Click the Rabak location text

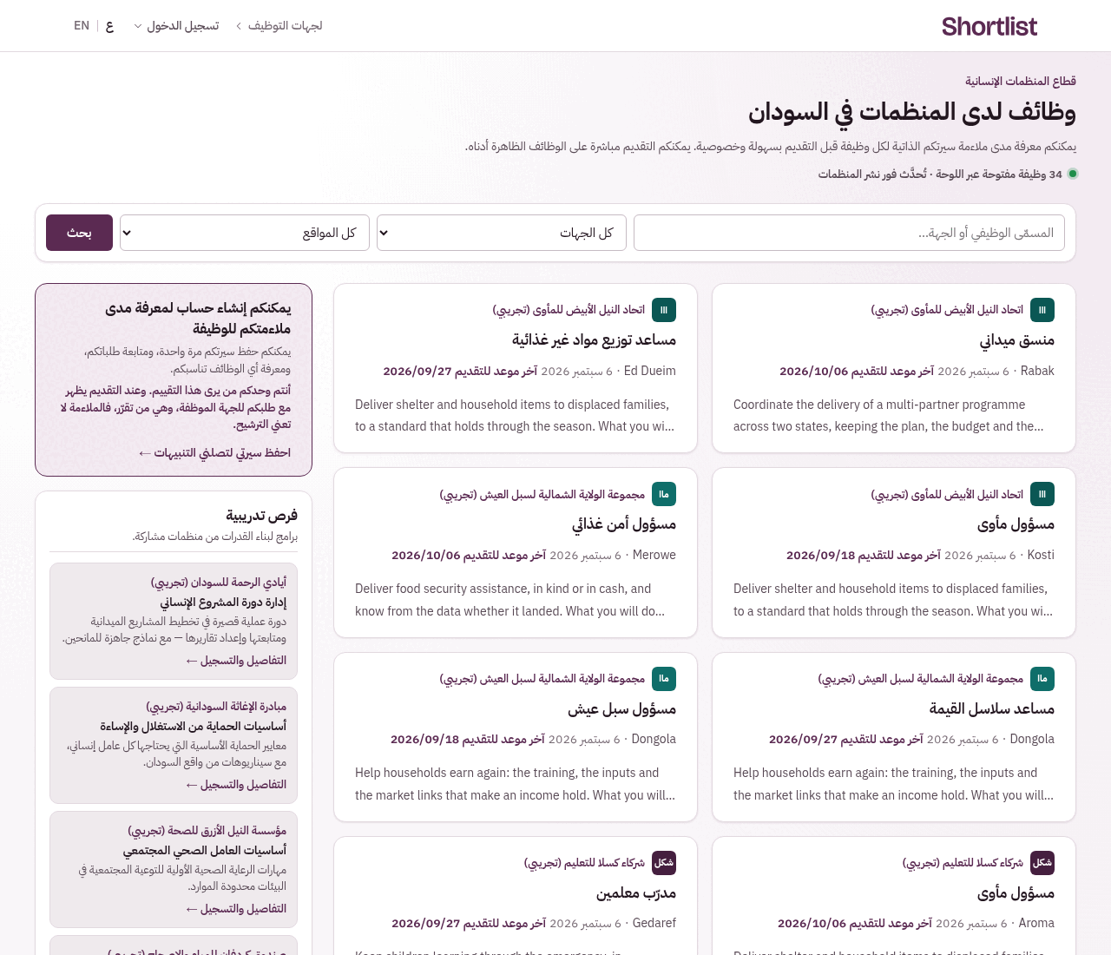(x=1037, y=371)
